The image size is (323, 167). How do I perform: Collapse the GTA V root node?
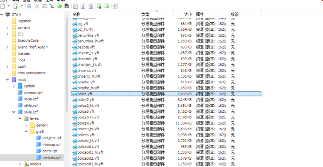pyautogui.click(x=2, y=15)
